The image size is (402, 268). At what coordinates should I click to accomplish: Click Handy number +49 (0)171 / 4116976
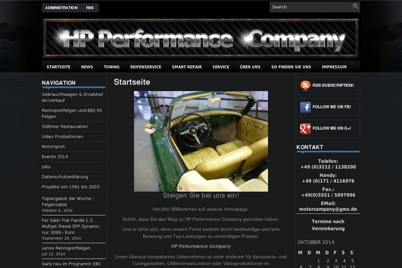328,181
